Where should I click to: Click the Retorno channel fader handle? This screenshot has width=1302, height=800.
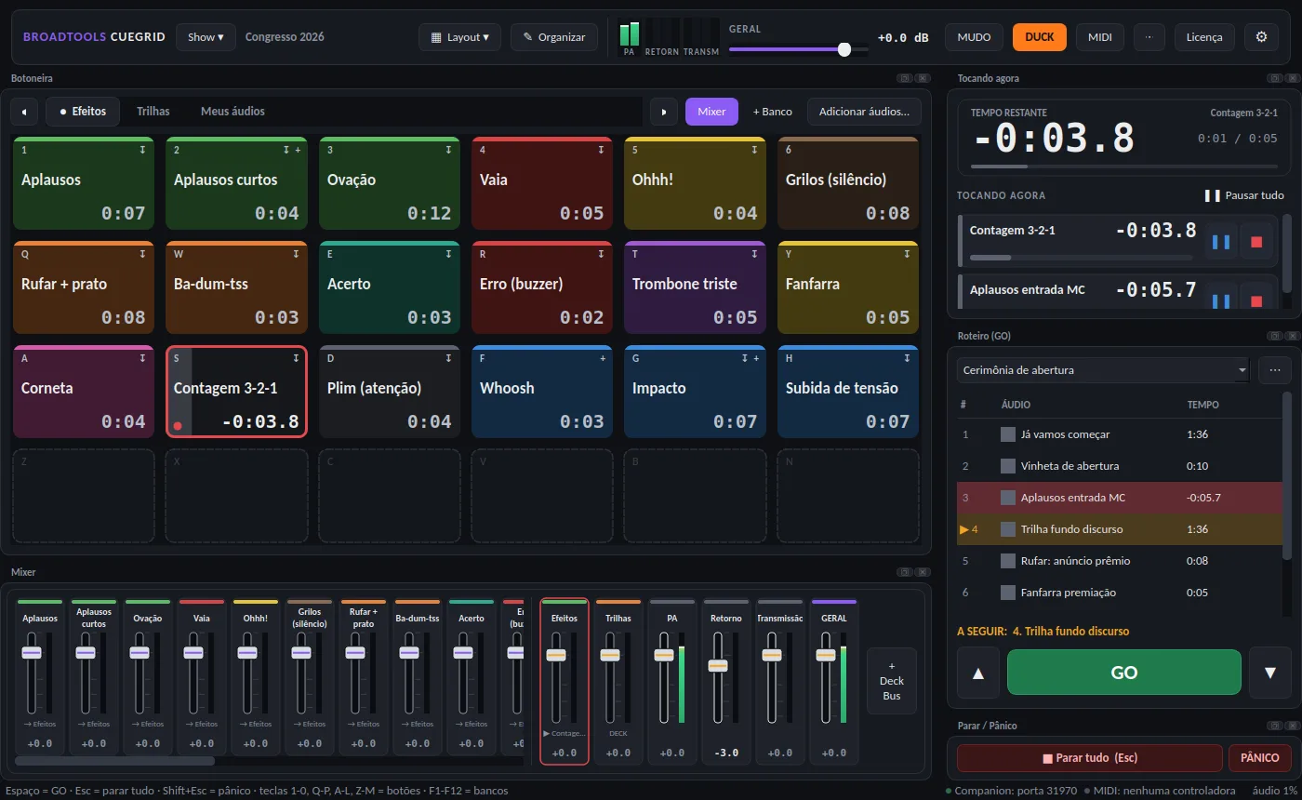point(717,665)
